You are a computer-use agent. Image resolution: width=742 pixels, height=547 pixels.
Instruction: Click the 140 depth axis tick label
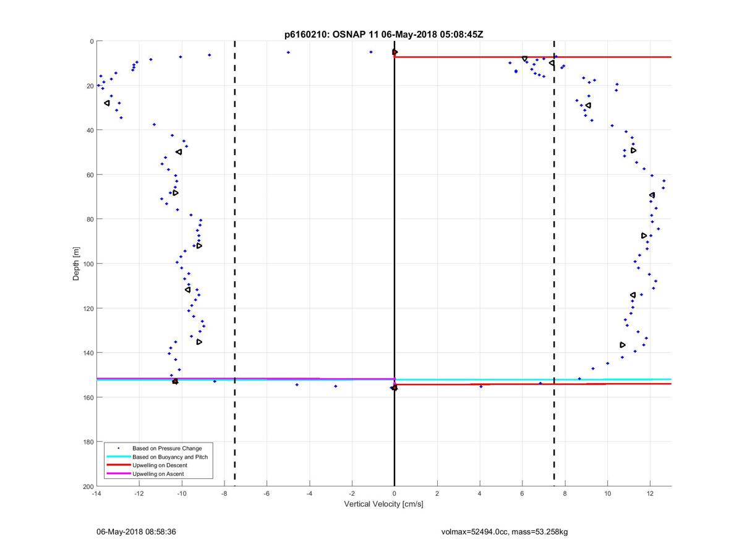tap(87, 353)
